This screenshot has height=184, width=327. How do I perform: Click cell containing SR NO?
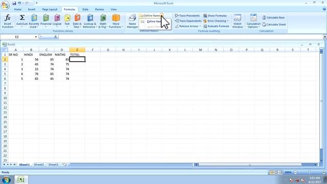click(x=16, y=55)
